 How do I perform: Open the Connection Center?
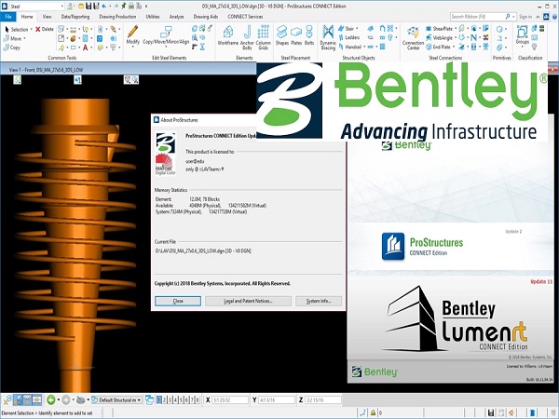(413, 37)
